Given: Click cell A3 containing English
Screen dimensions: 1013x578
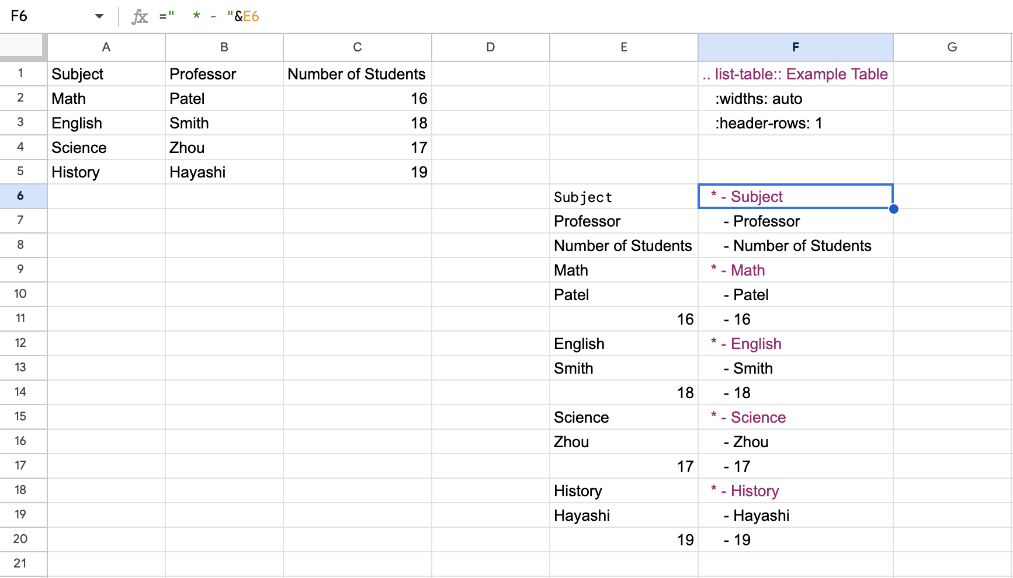Looking at the screenshot, I should click(106, 123).
